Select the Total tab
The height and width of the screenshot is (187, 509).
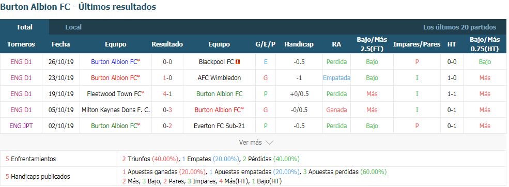(x=25, y=27)
